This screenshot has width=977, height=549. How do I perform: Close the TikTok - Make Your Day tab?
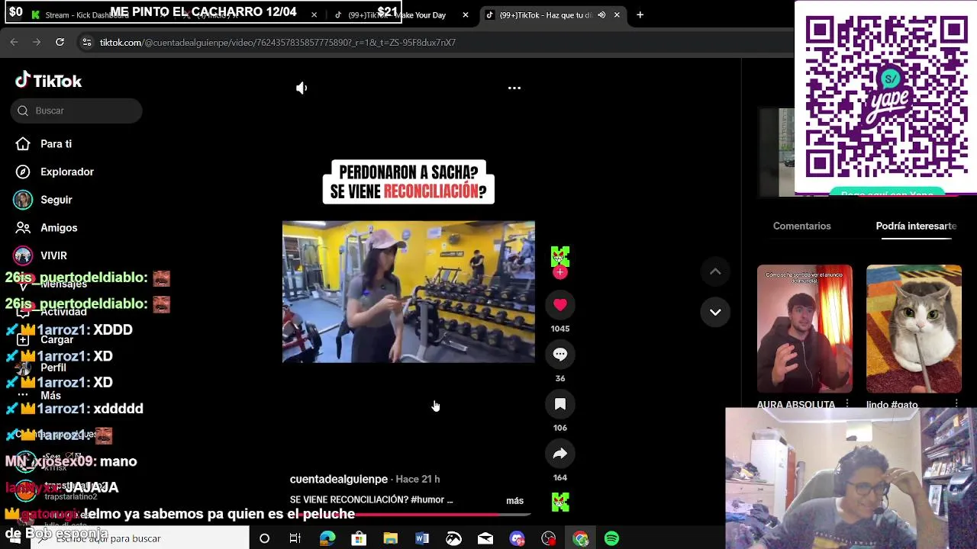(x=466, y=14)
